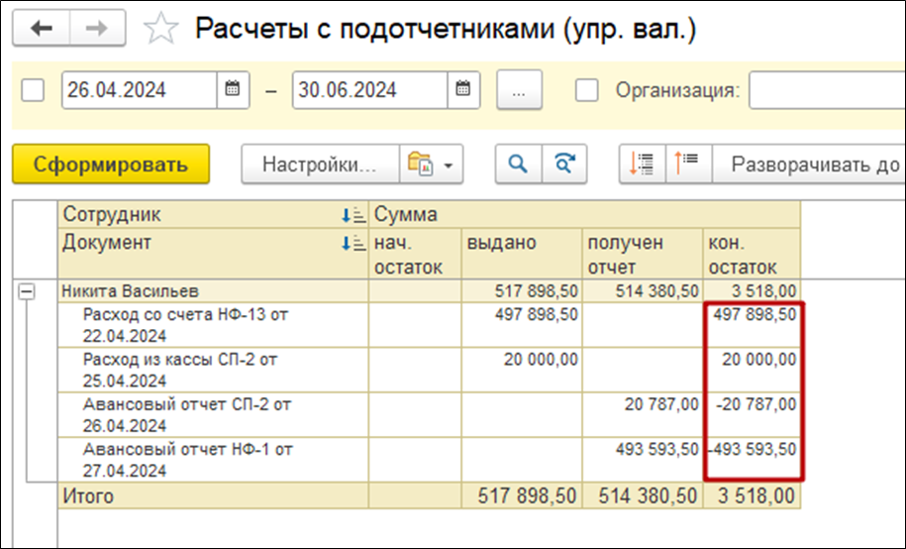Open calendar for start date 26.04.2024
This screenshot has width=906, height=549.
[232, 90]
